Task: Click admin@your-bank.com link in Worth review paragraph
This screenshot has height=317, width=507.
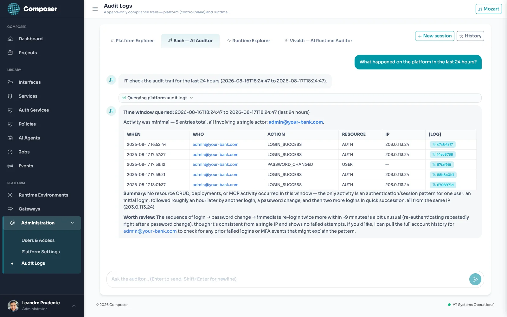Action: [x=150, y=231]
